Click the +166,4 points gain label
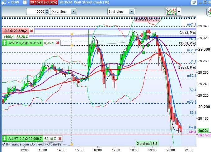Screen dimensions: 211x152 (8, 37)
